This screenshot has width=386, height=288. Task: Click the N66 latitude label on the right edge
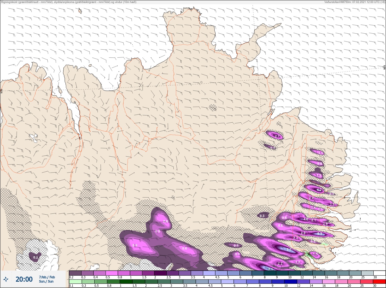(384, 68)
